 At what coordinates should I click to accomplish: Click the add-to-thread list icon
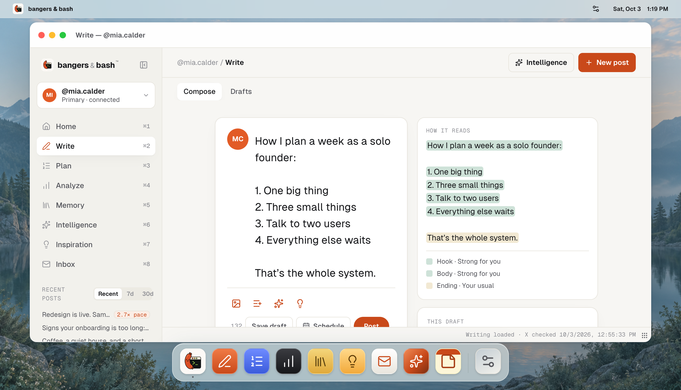point(257,304)
